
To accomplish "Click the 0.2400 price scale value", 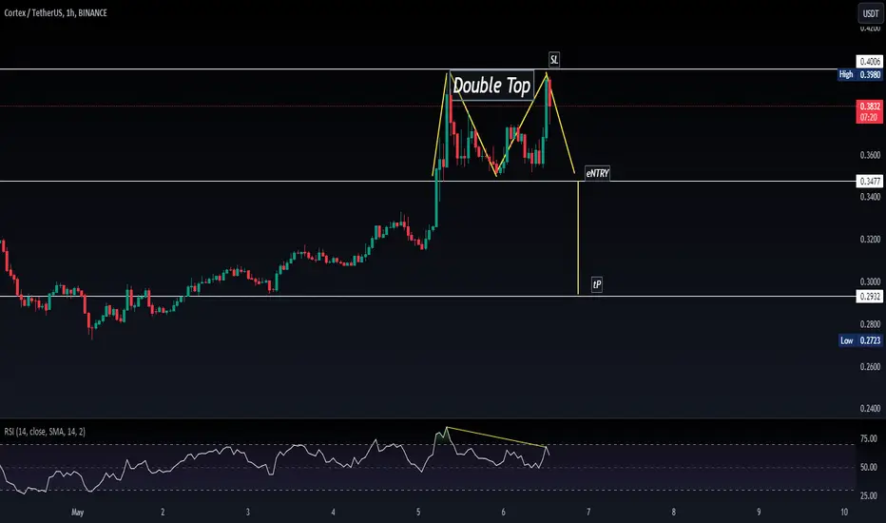I will (x=870, y=408).
